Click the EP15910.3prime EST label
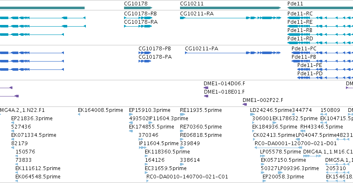 [149, 110]
